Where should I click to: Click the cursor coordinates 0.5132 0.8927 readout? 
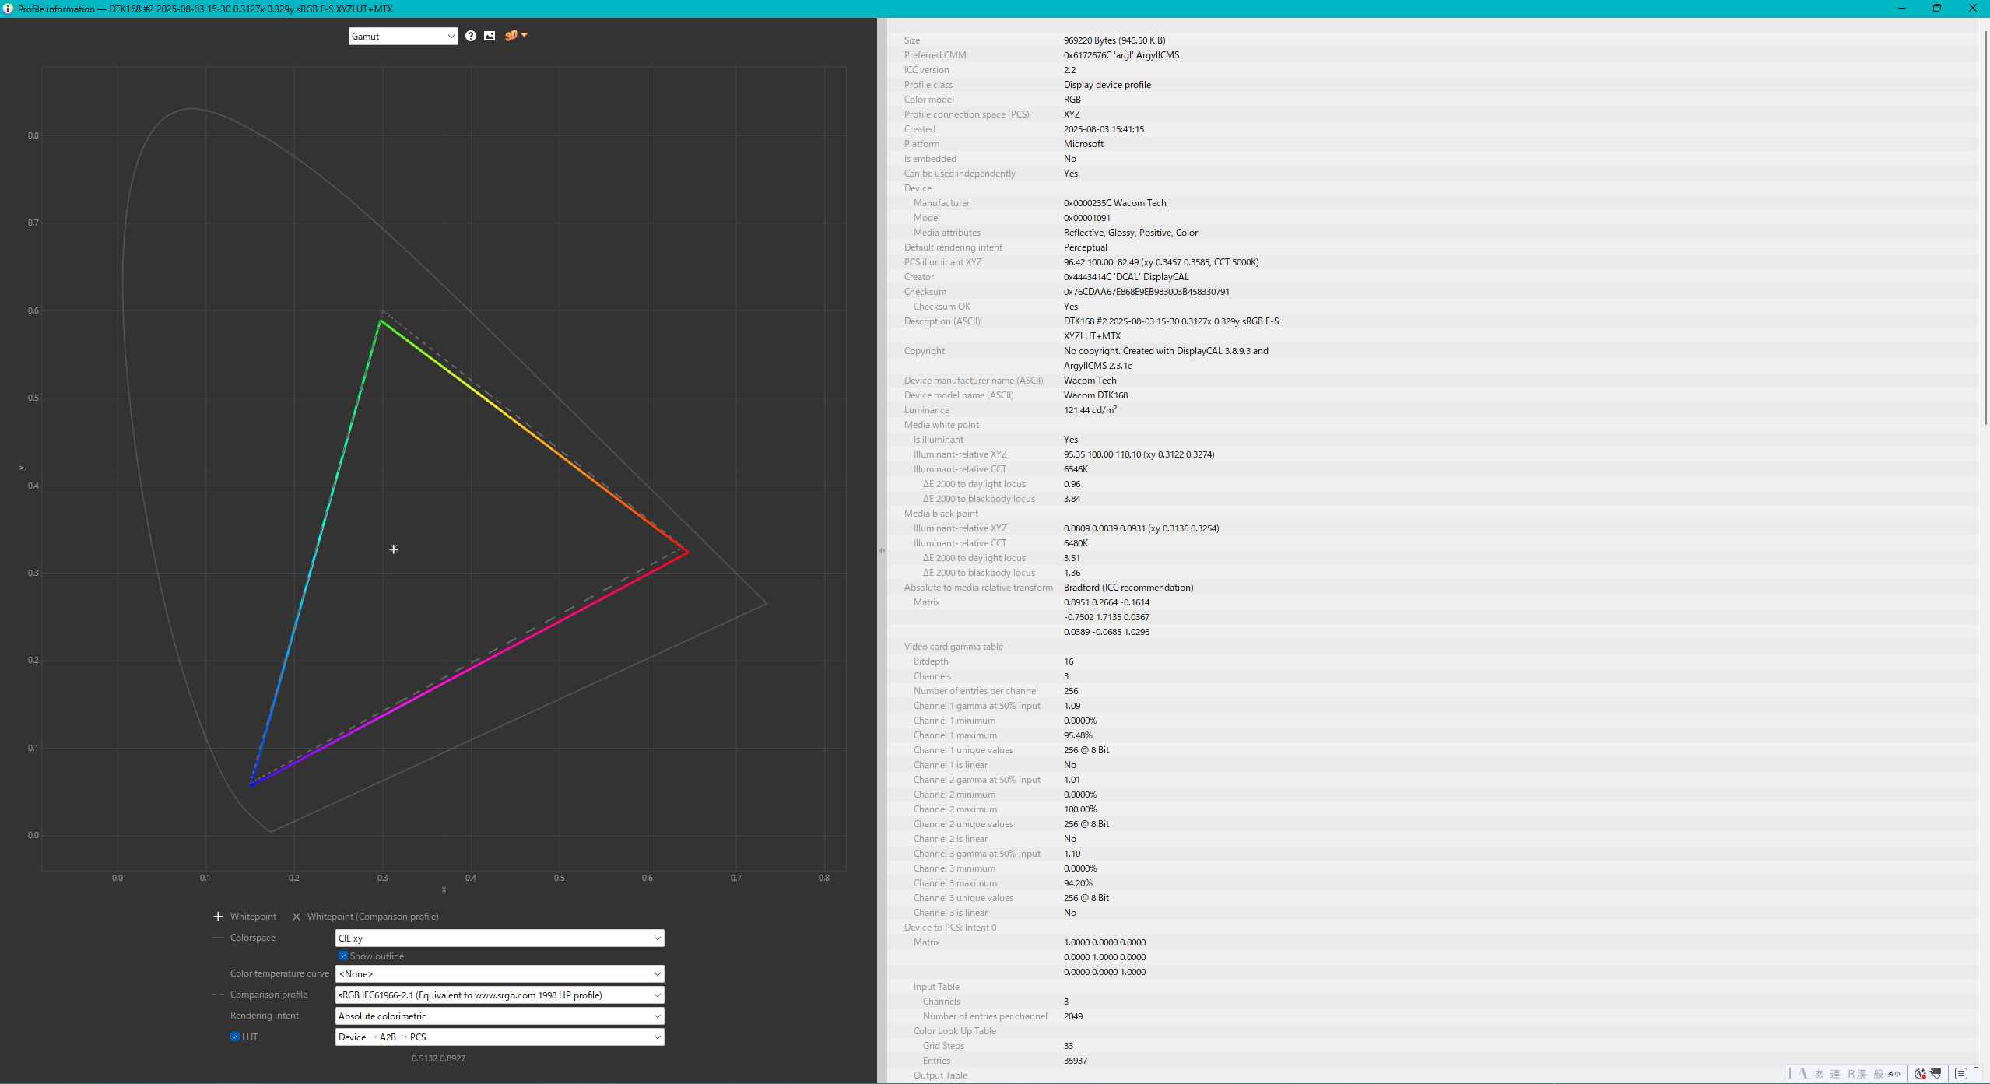(438, 1058)
